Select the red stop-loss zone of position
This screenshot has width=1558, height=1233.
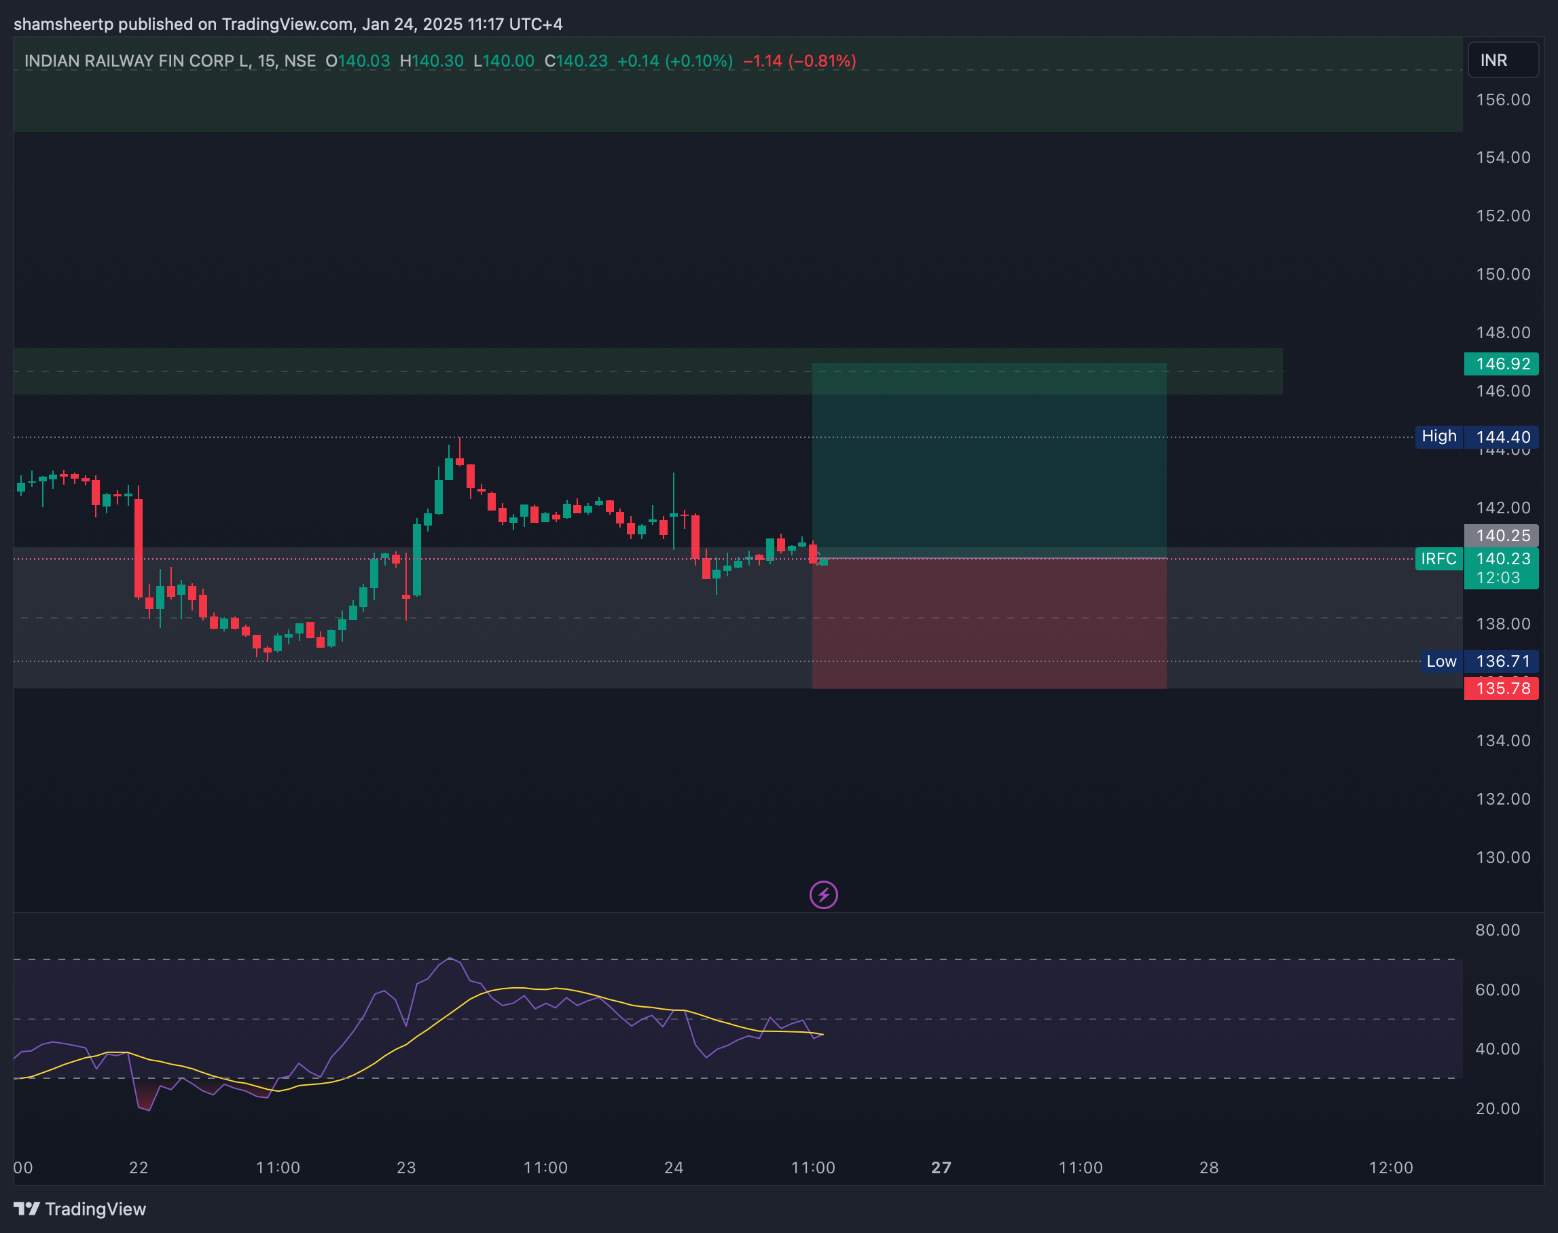[x=989, y=624]
